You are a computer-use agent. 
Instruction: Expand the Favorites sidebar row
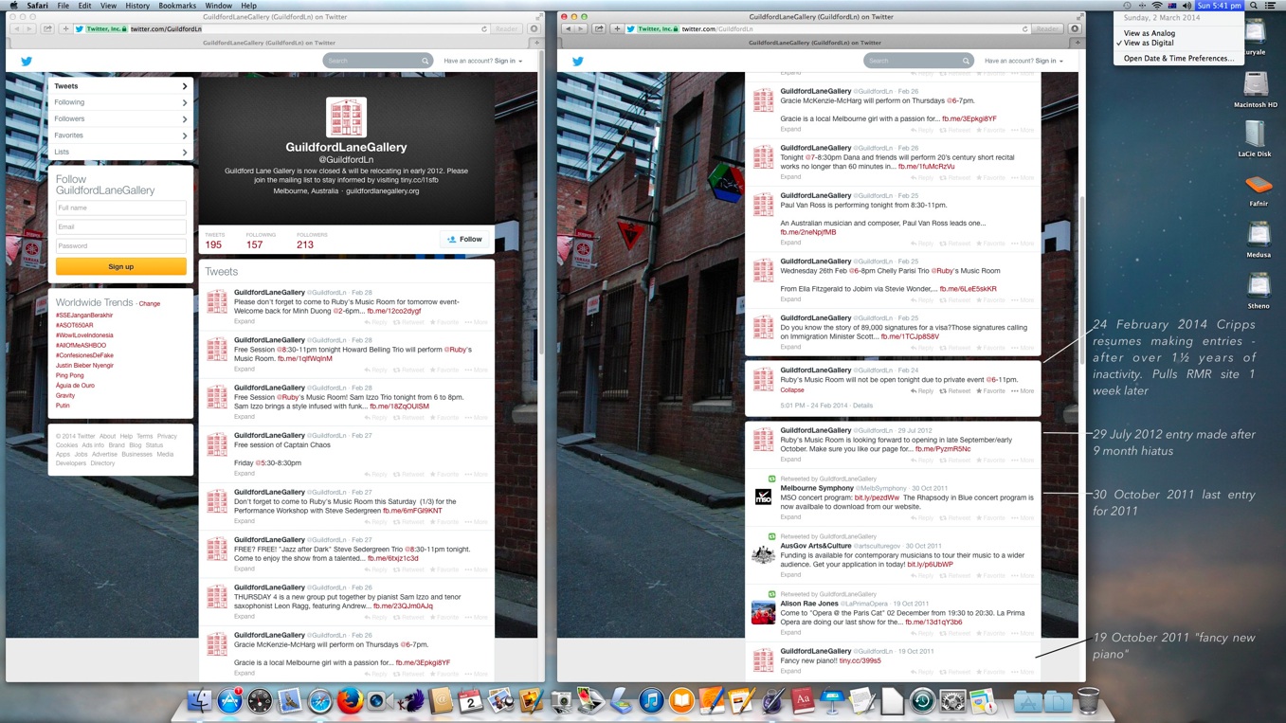click(x=120, y=136)
